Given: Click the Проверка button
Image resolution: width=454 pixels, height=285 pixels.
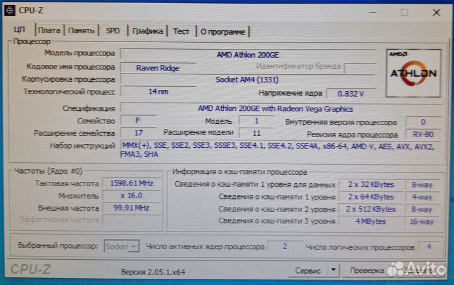Looking at the screenshot, I should [367, 271].
